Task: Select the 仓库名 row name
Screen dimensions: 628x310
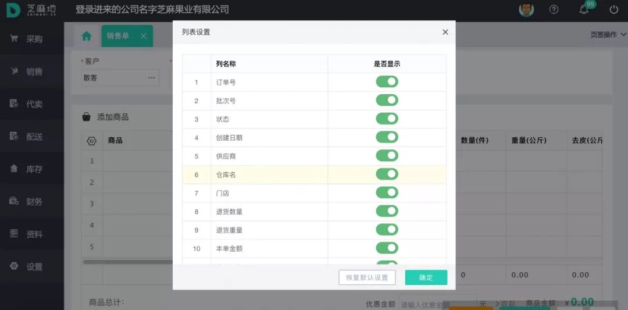Action: [x=226, y=174]
